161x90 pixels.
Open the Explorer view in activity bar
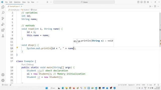coord(3,7)
